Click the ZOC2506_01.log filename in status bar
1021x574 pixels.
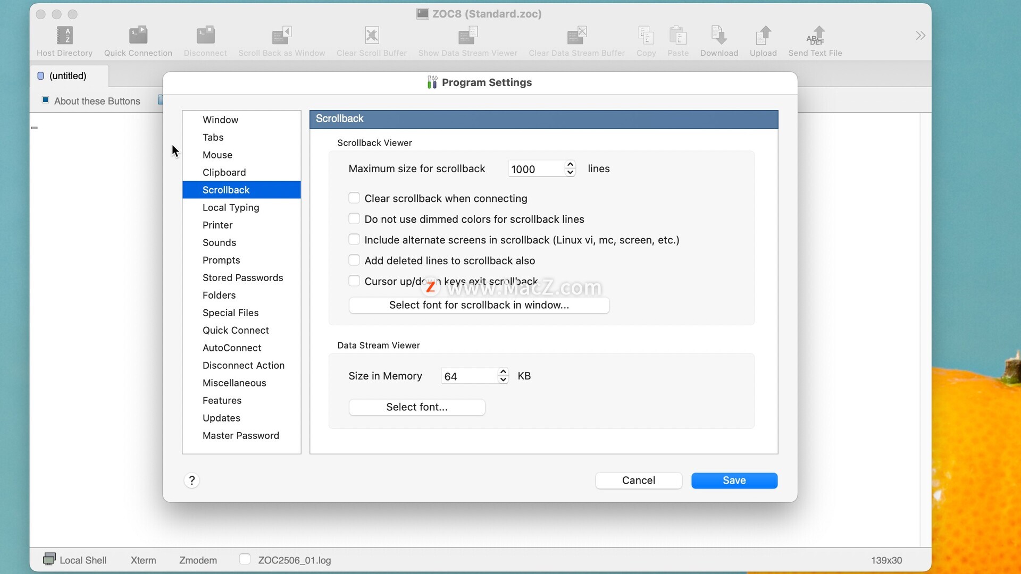[x=295, y=560]
